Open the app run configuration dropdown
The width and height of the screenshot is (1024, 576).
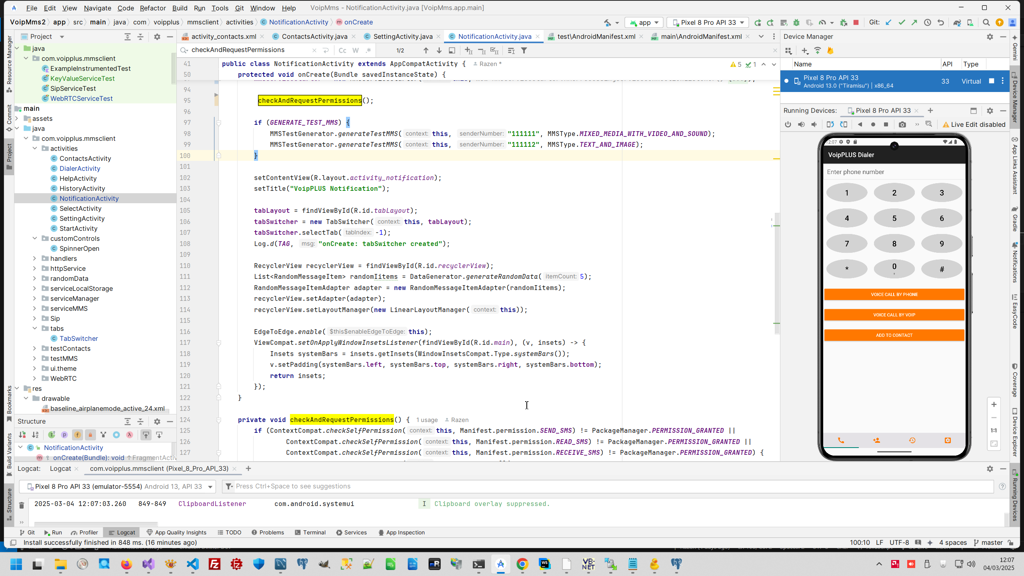(x=644, y=23)
